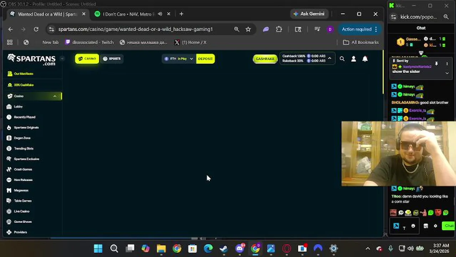Open Spartans Exclusive category
Viewport: 456px width, 257px height.
(x=26, y=159)
